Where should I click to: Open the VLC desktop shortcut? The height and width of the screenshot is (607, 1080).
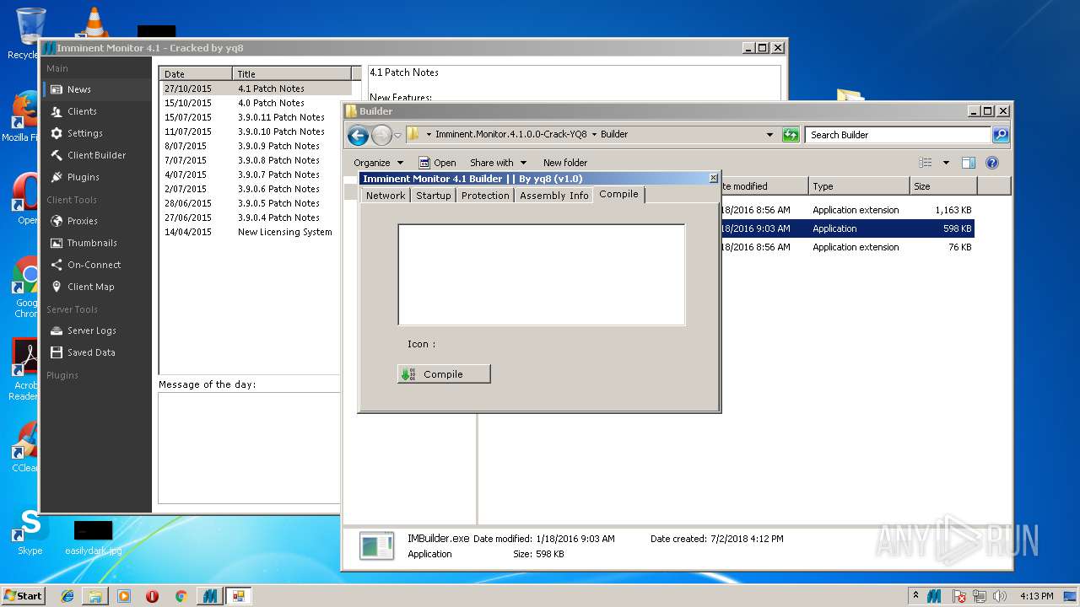pyautogui.click(x=93, y=22)
